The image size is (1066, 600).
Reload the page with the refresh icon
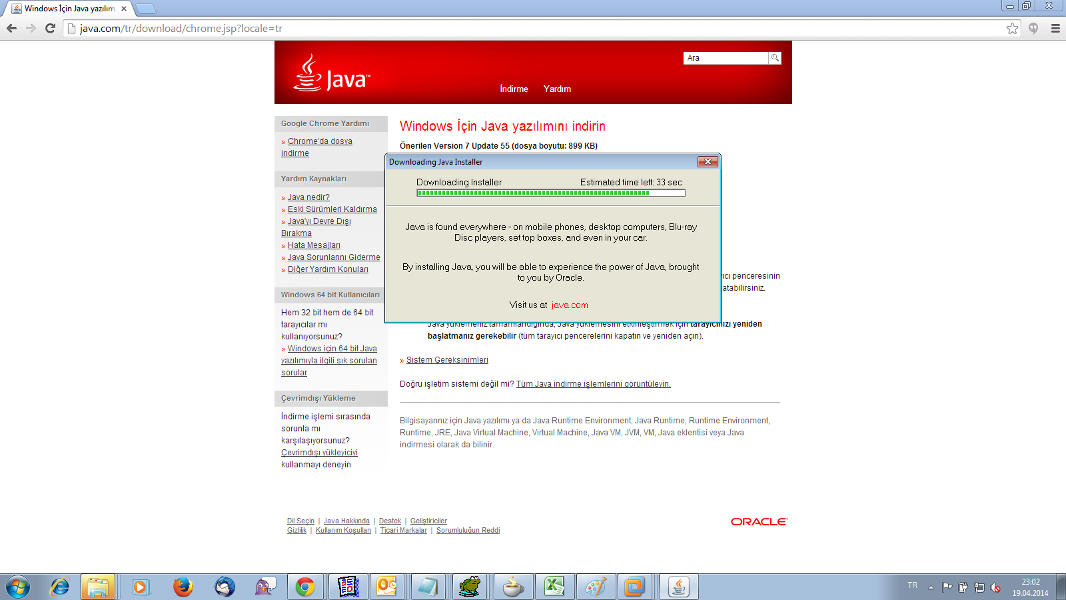pyautogui.click(x=50, y=28)
